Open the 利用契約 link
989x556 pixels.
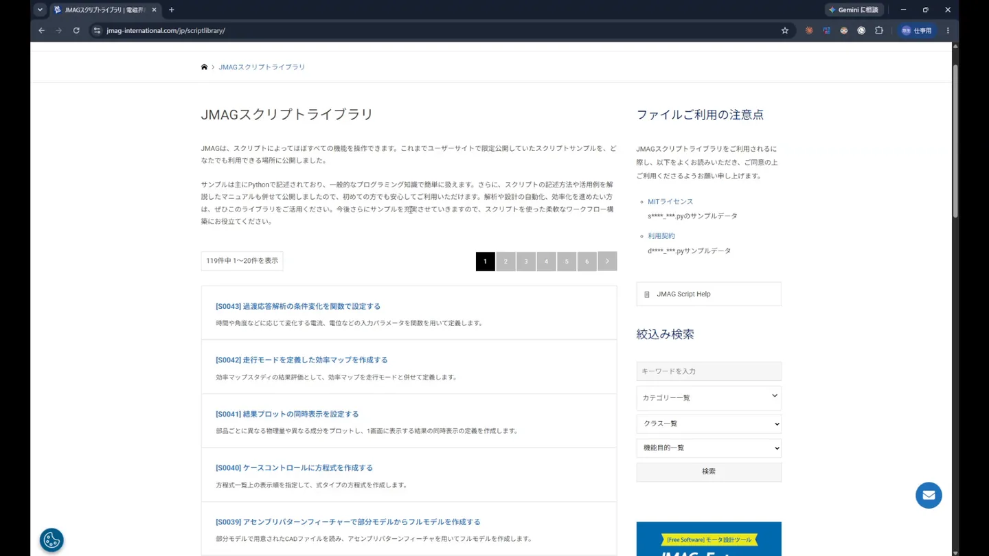pos(661,236)
